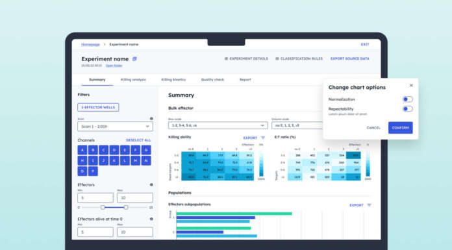Switch to the Summary tab
The width and height of the screenshot is (452, 250).
pos(97,80)
